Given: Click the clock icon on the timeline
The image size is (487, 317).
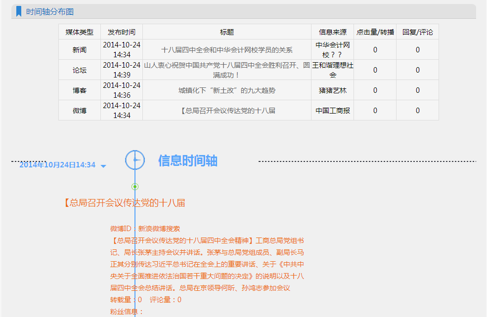Looking at the screenshot, I should (x=135, y=160).
